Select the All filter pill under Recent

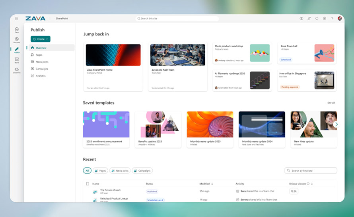click(87, 170)
